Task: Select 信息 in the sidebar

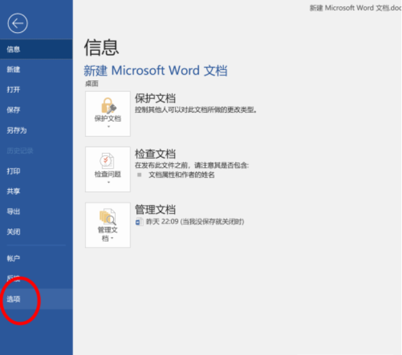Action: tap(36, 49)
